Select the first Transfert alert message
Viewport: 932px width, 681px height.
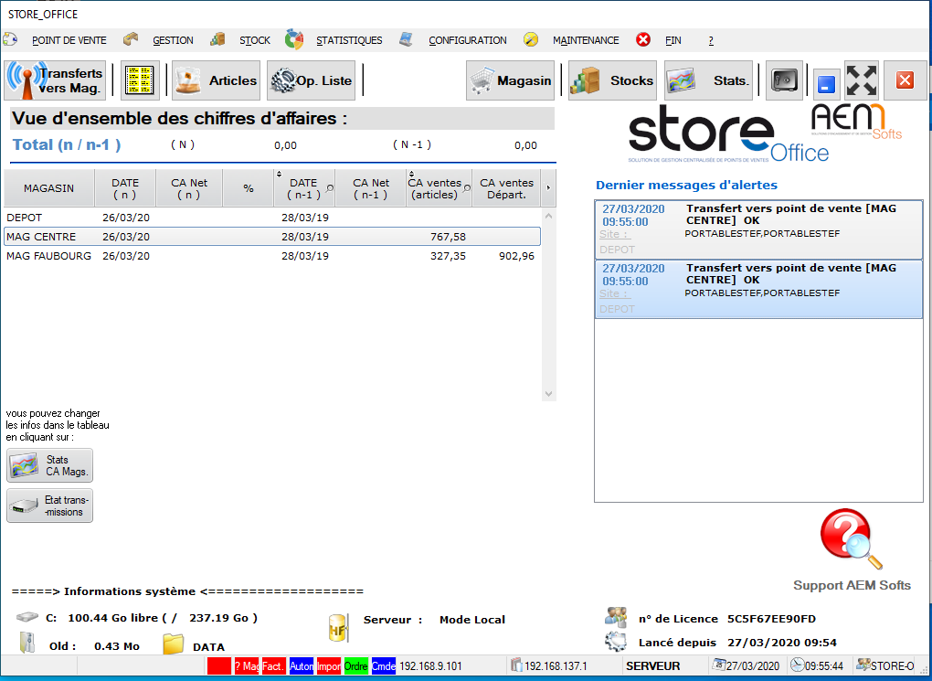757,229
